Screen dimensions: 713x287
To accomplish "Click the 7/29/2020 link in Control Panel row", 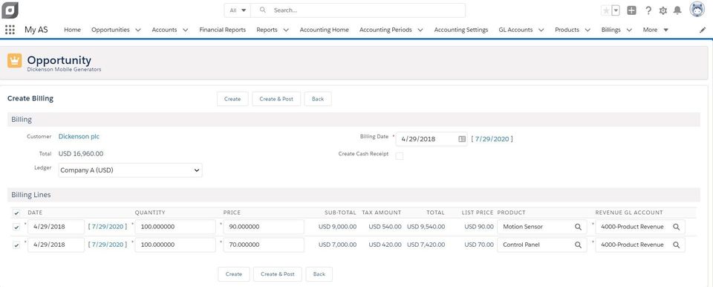I will pos(107,245).
